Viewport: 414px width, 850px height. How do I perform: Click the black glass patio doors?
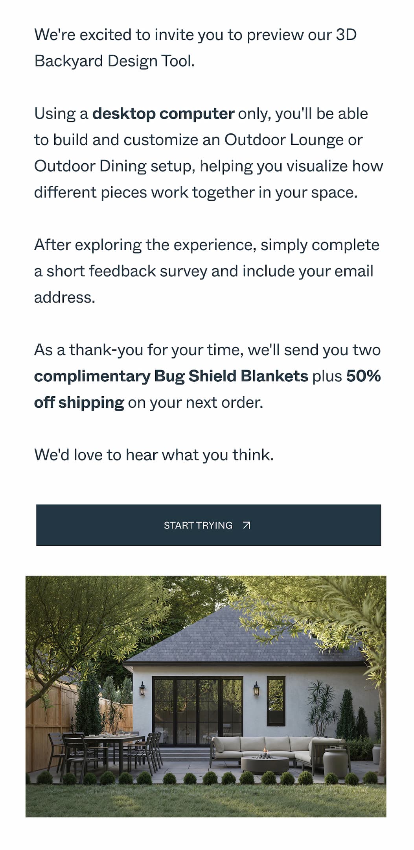click(x=198, y=711)
